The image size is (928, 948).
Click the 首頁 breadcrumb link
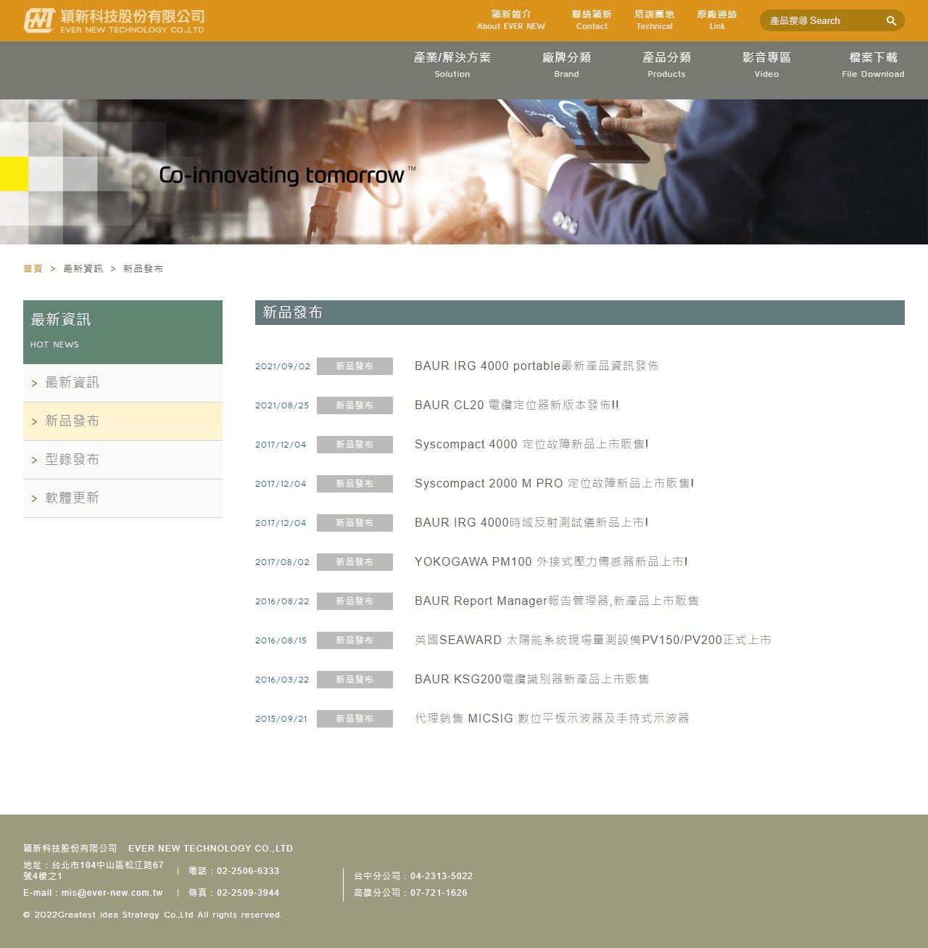pyautogui.click(x=33, y=269)
